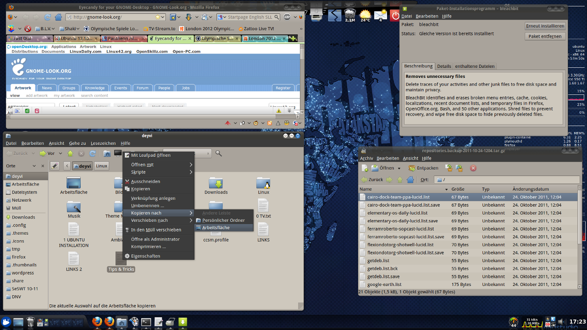Open the URL bar history dropdown
The height and width of the screenshot is (330, 587).
163,17
